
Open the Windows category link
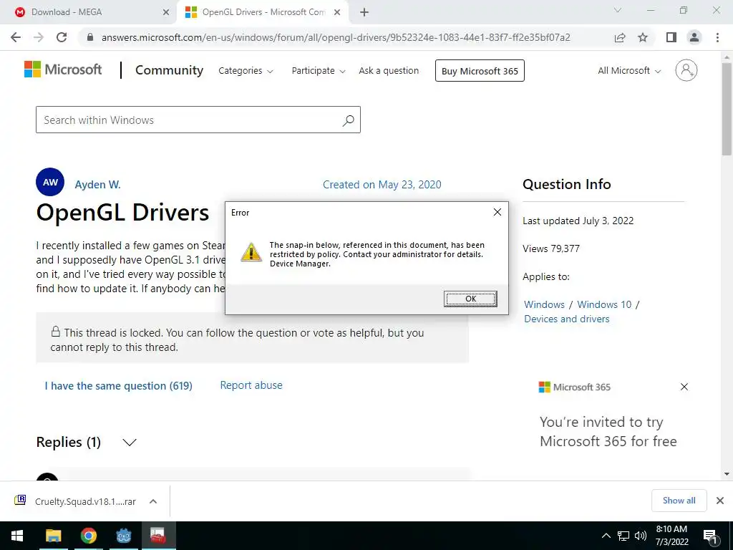[544, 304]
